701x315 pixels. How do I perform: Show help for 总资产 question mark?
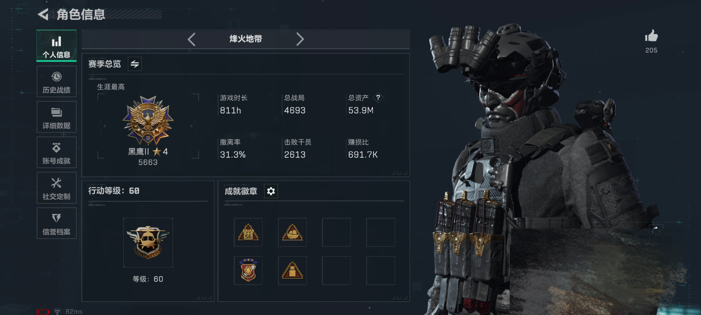pos(378,97)
